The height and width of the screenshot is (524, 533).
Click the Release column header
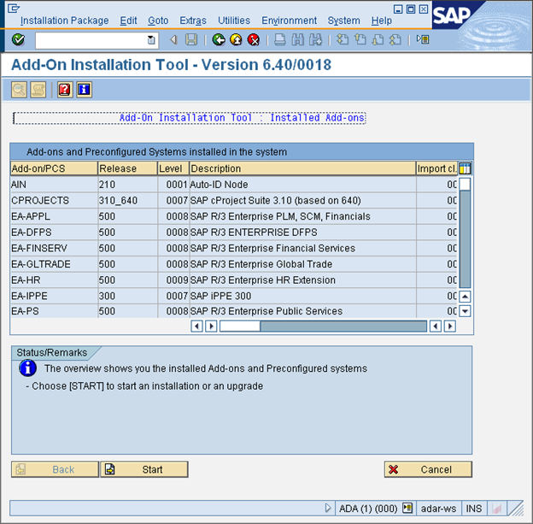click(x=128, y=168)
